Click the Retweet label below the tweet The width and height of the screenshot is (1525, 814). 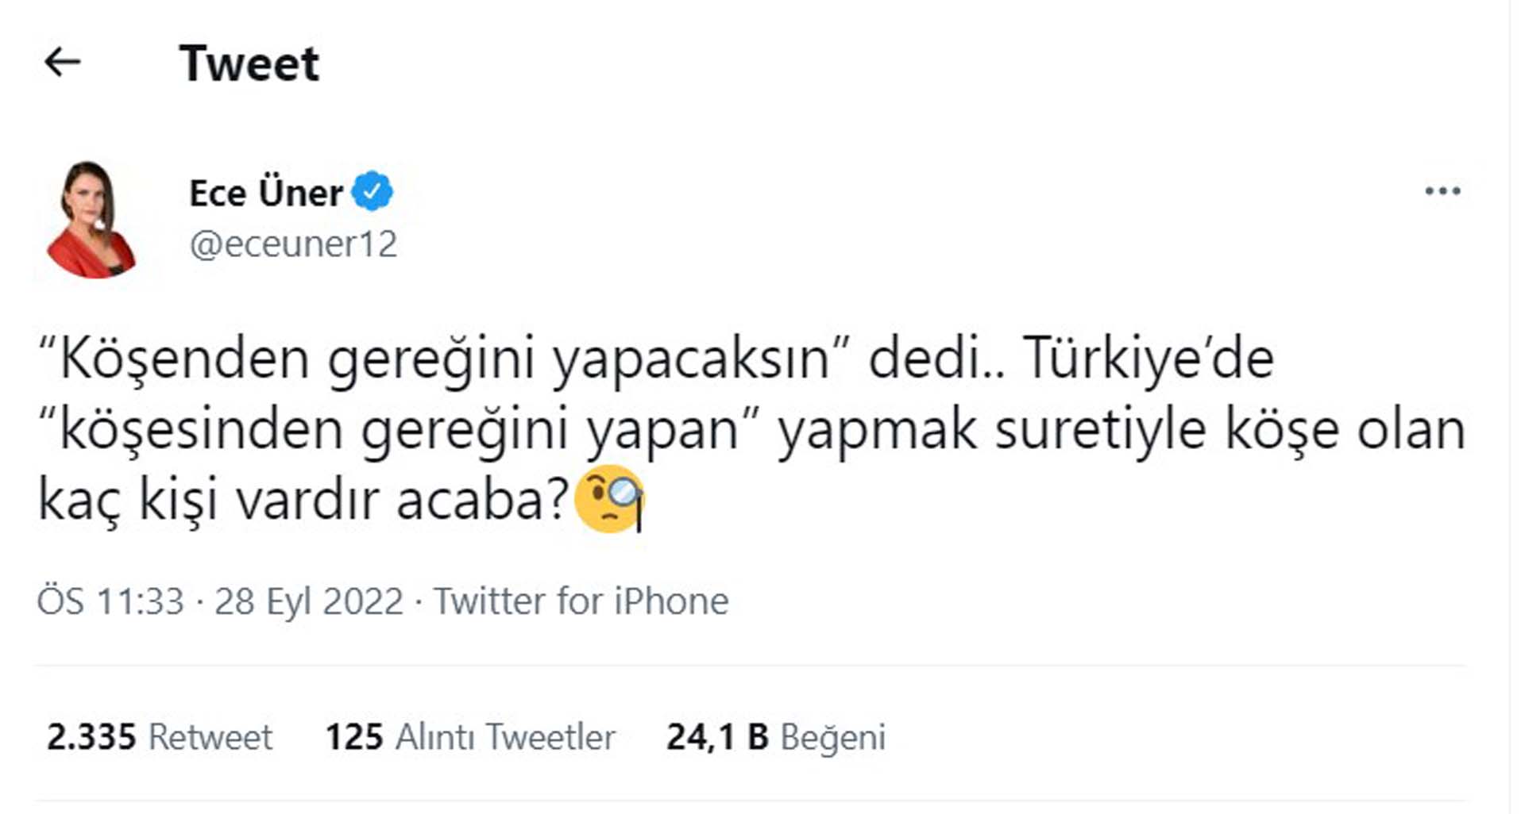tap(211, 737)
